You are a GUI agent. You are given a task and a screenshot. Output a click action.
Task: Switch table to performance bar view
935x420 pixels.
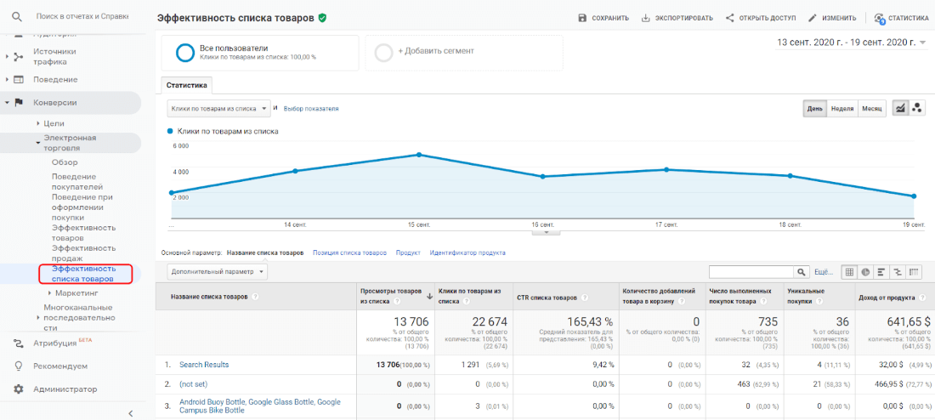click(881, 272)
